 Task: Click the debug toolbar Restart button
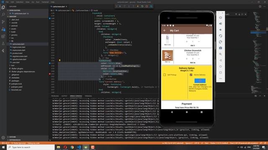coord(142,6)
